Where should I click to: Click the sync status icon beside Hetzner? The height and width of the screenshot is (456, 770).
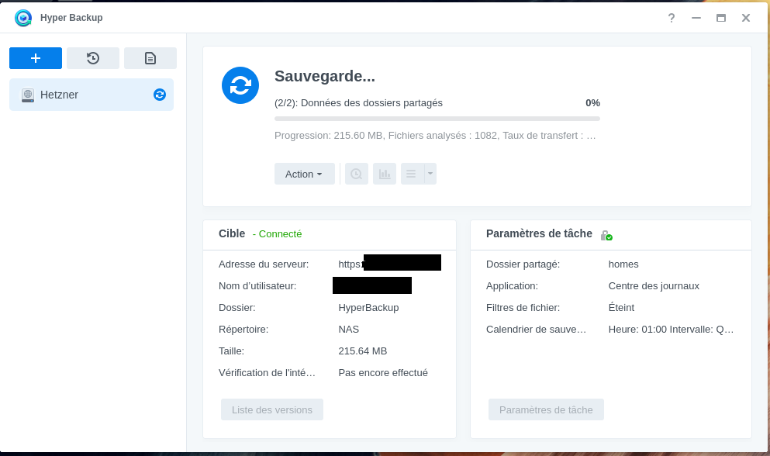tap(160, 95)
